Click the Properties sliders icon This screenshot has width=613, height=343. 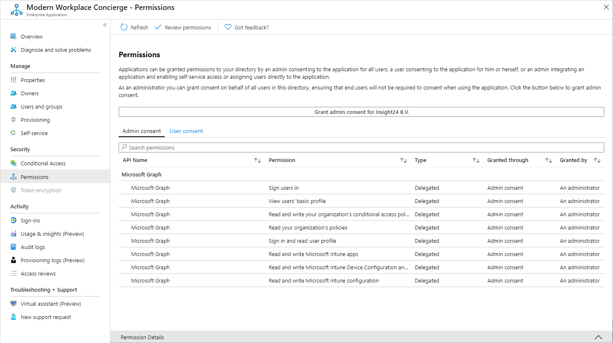click(x=13, y=80)
